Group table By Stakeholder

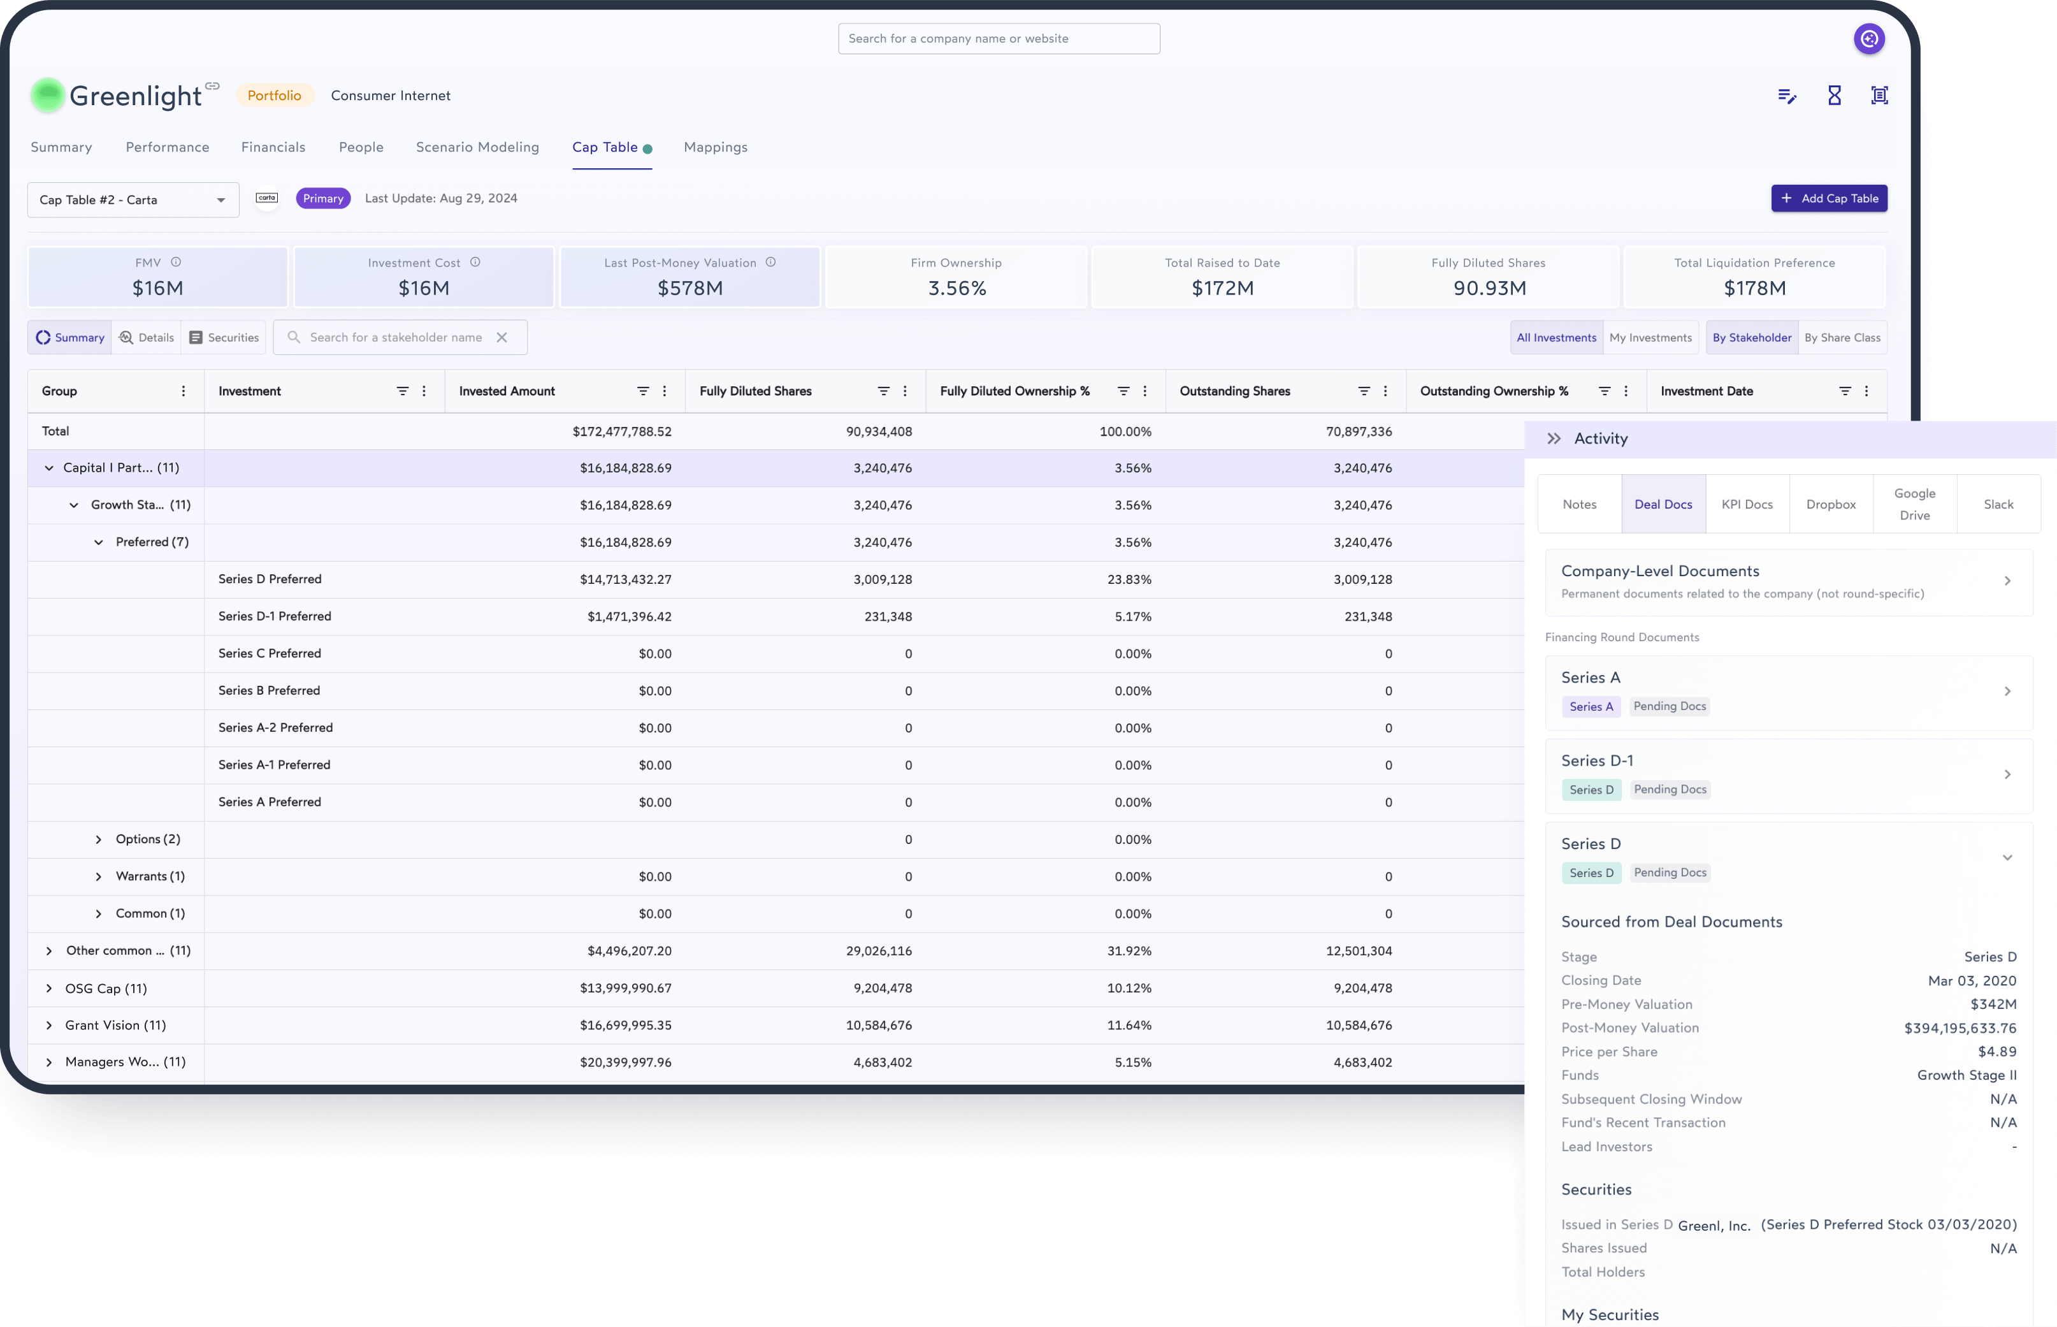[x=1751, y=338]
